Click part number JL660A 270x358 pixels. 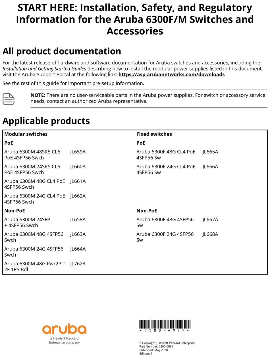[x=78, y=166]
